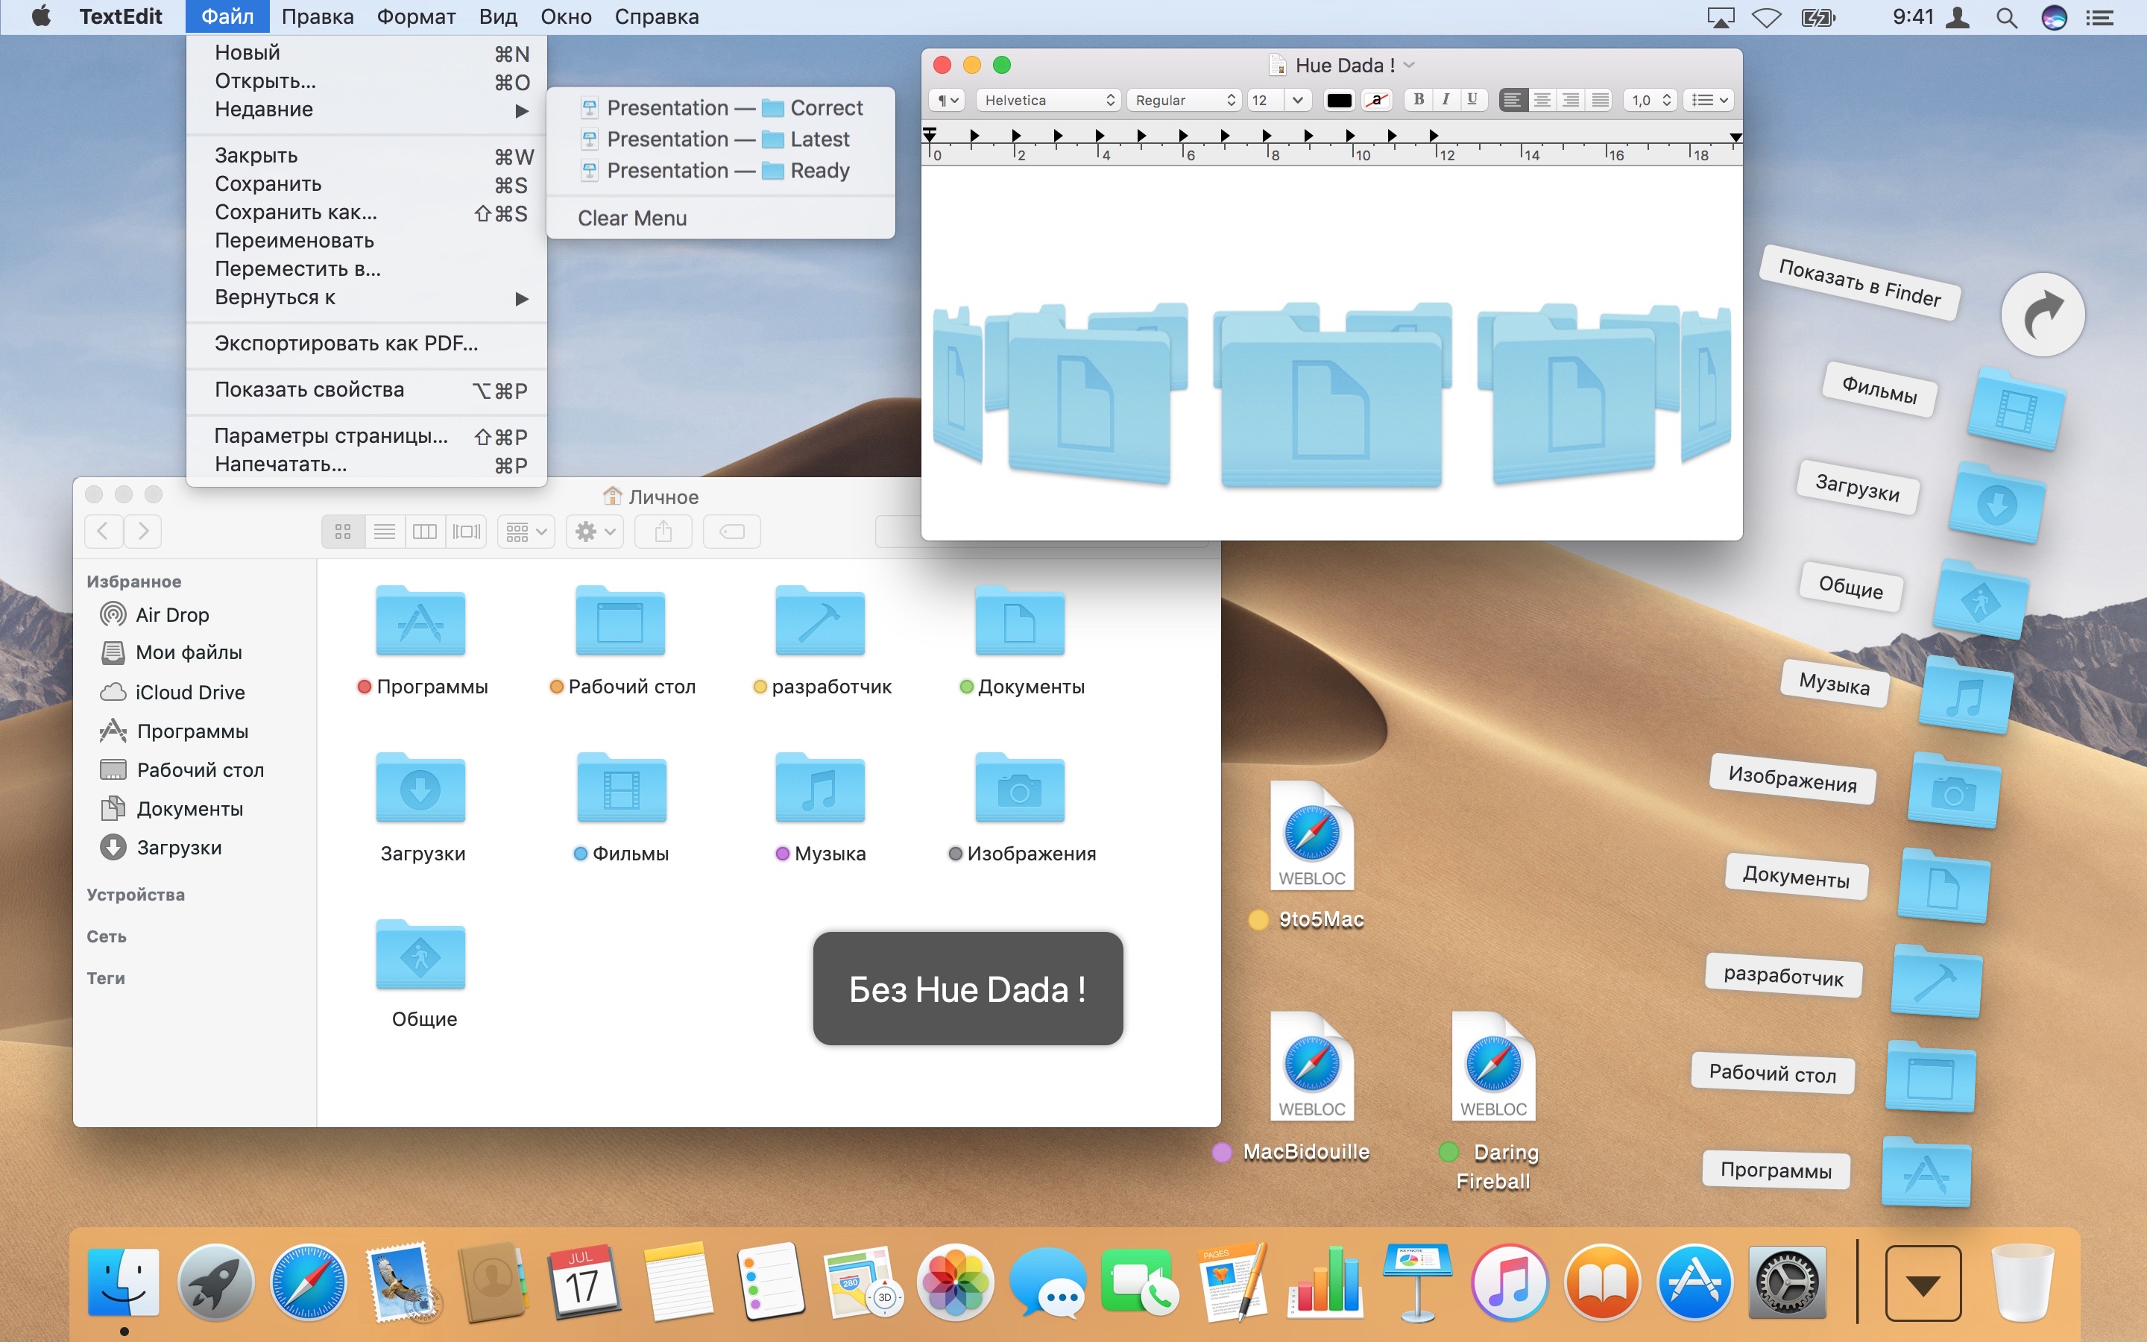Open iCloud Drive in Finder sidebar
The image size is (2147, 1342).
[x=172, y=691]
